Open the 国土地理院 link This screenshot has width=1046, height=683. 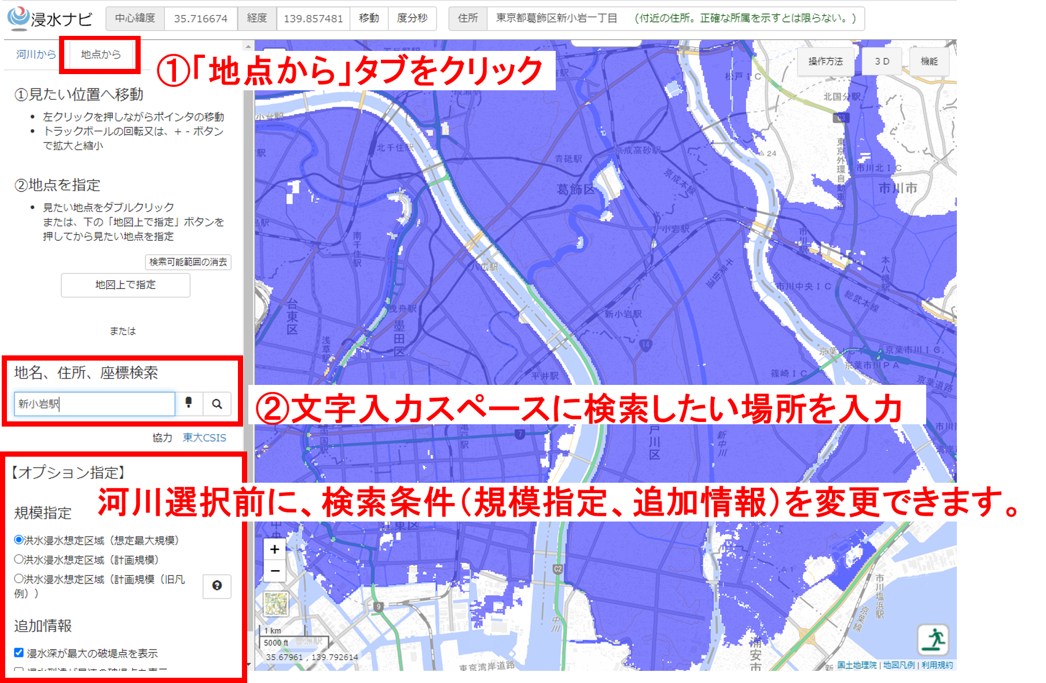[857, 665]
